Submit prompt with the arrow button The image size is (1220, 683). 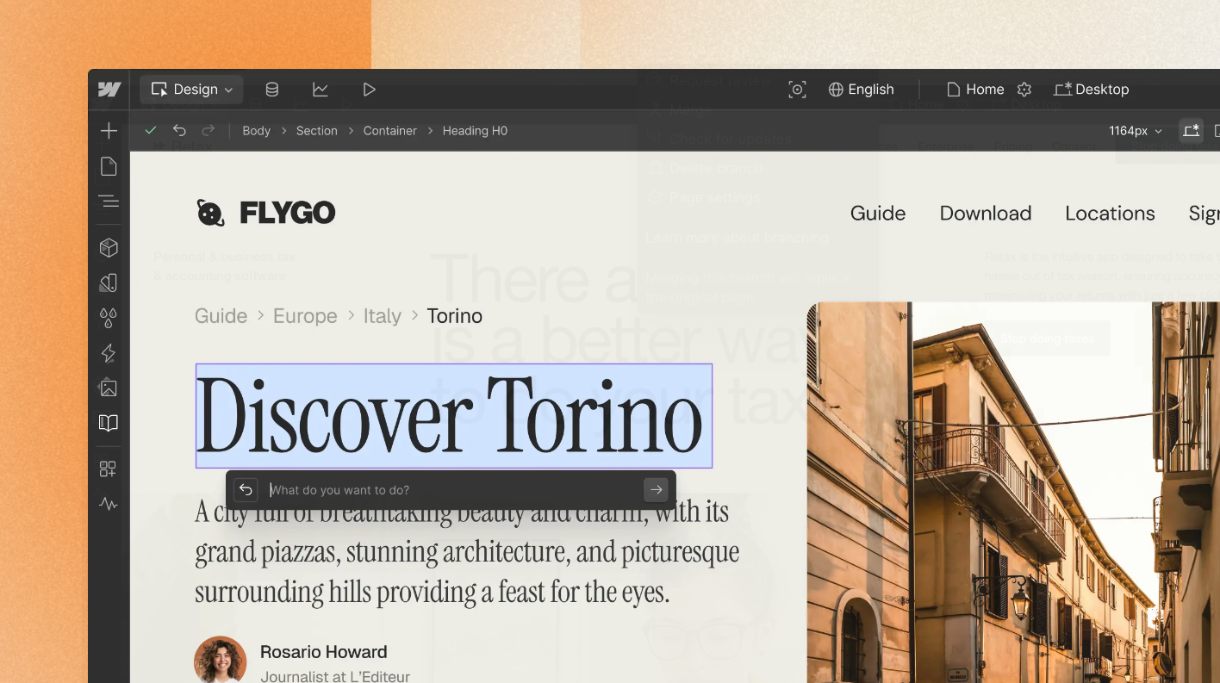[x=656, y=490]
